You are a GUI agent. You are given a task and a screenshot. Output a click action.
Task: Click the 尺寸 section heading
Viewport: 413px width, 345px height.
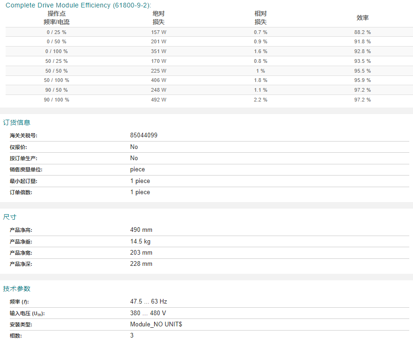10,217
